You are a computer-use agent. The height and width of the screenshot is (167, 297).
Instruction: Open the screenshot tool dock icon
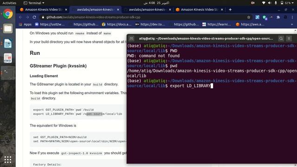[x=8, y=58]
